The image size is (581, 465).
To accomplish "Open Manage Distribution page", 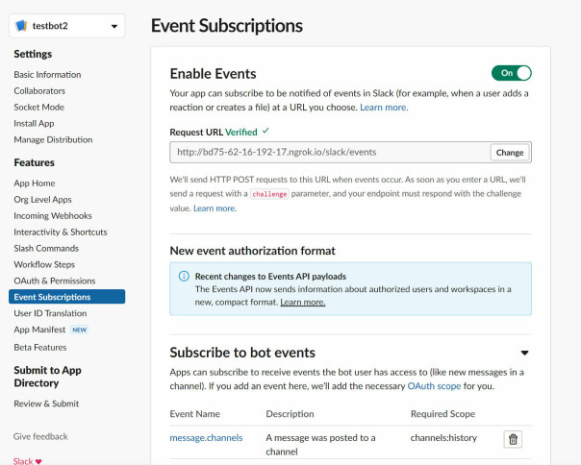I will (53, 139).
